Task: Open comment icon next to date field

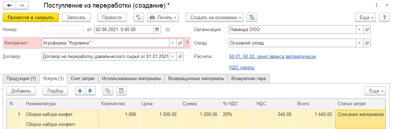Action: (x=168, y=29)
